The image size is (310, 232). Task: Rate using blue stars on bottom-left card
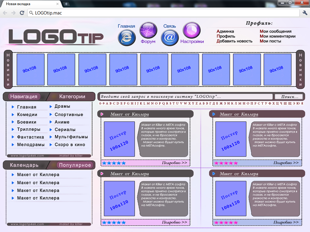(x=114, y=223)
